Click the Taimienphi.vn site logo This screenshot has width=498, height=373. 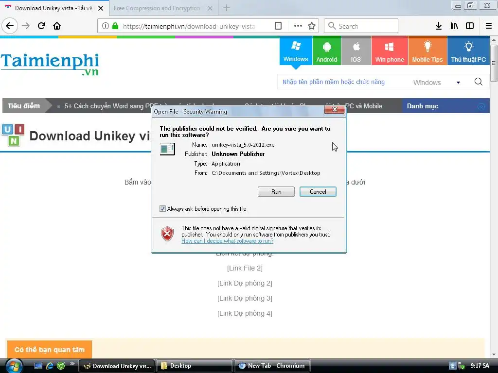[x=50, y=64]
